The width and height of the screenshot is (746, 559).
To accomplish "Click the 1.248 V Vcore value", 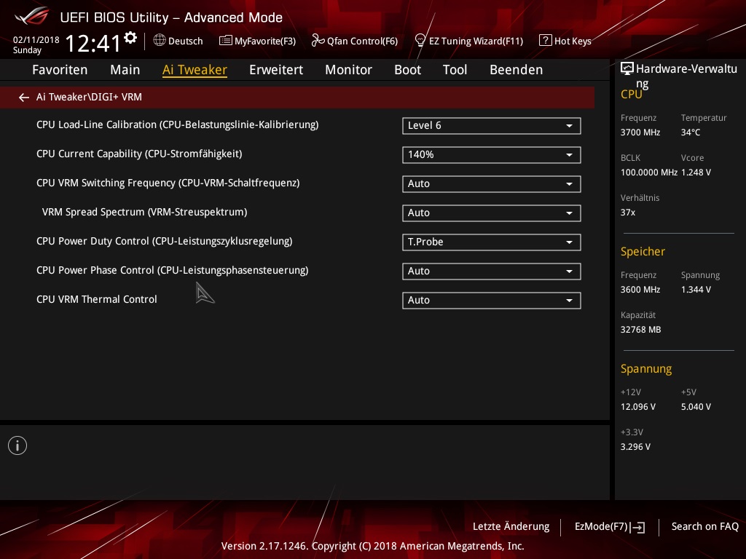I will (696, 173).
